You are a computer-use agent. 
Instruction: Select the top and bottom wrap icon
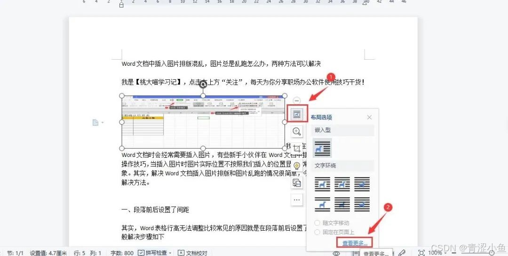(x=322, y=204)
